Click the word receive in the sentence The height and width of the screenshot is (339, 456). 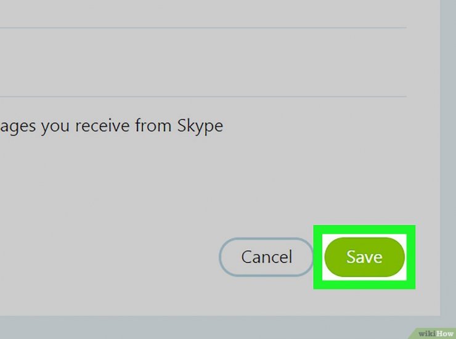pos(102,126)
